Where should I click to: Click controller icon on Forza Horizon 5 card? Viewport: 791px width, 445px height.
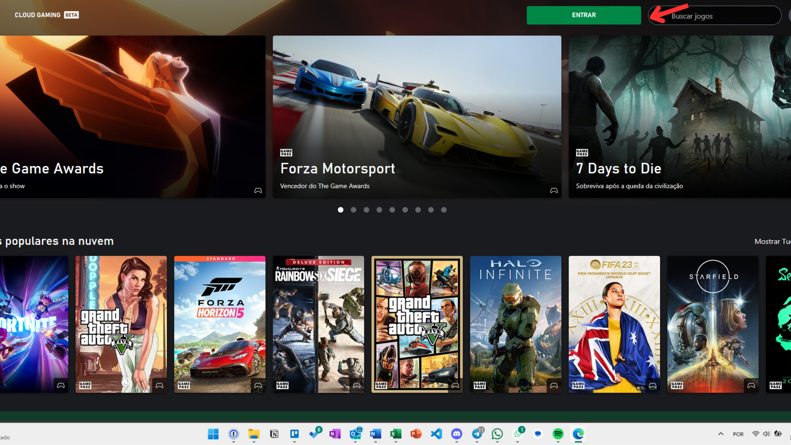(258, 385)
